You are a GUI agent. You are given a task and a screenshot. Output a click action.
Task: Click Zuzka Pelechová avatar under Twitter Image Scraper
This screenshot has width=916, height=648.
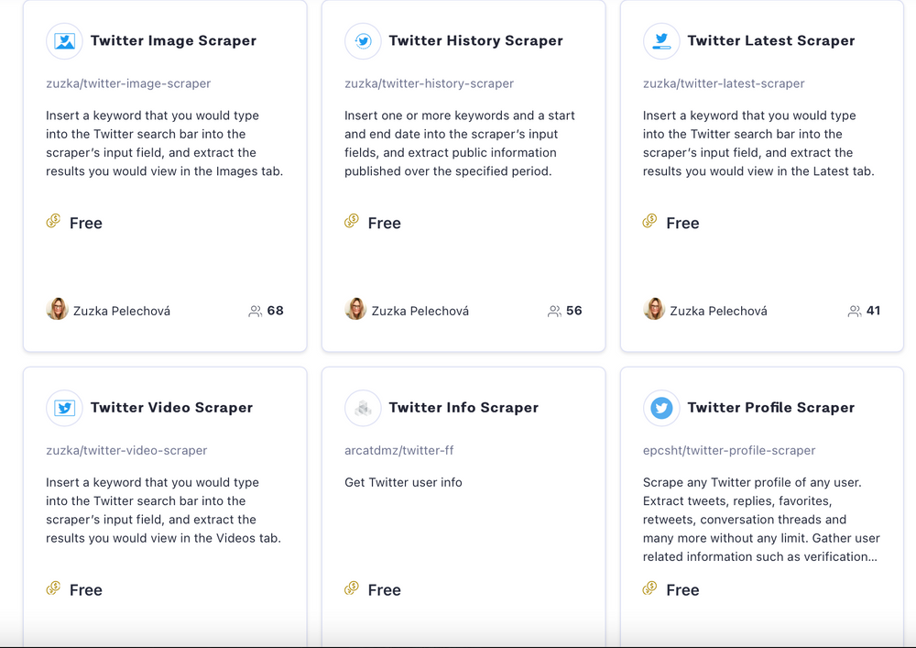pos(57,310)
